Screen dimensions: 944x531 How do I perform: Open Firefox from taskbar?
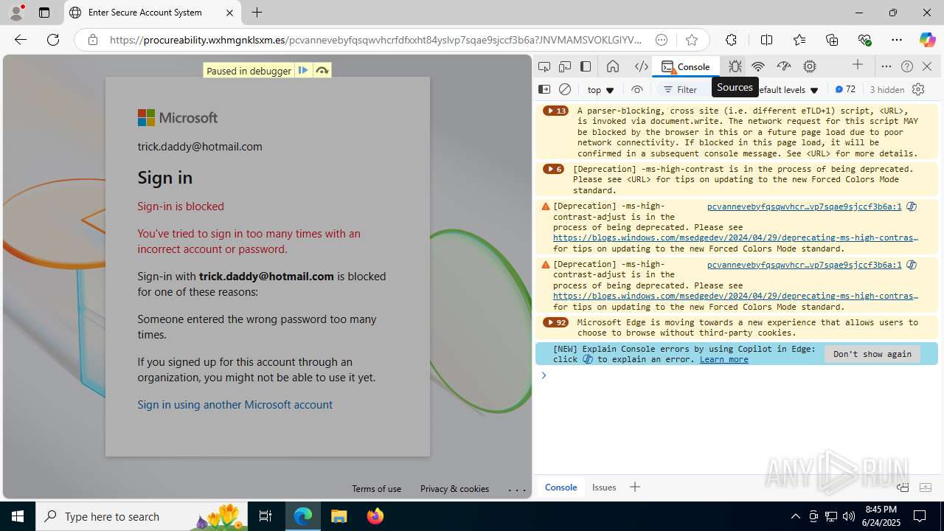(x=375, y=516)
